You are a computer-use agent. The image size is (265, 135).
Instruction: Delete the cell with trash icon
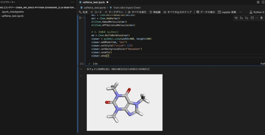[261, 18]
